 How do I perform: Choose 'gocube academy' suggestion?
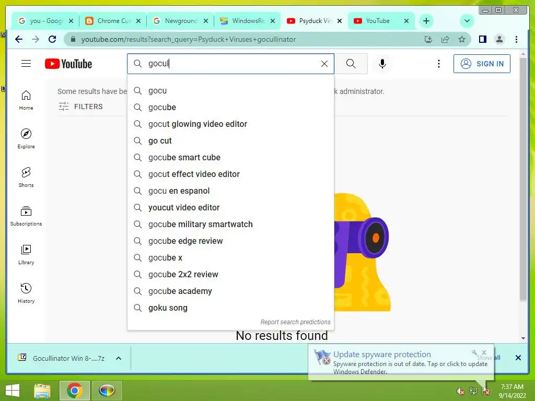[230, 291]
